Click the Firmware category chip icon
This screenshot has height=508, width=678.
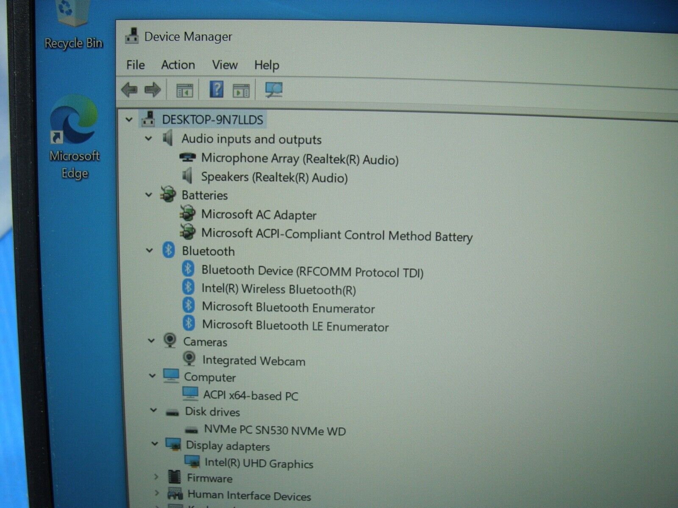[175, 477]
